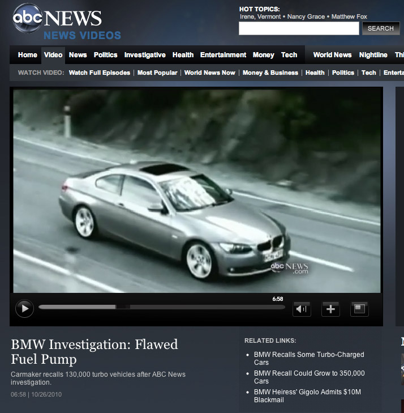Click the 10/26/2010 date text
Image resolution: width=404 pixels, height=413 pixels.
(46, 394)
